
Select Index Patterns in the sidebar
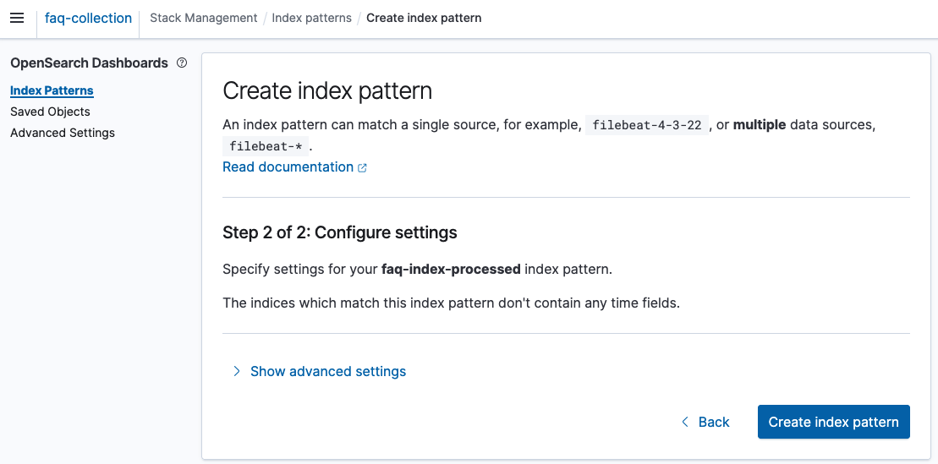[x=52, y=90]
